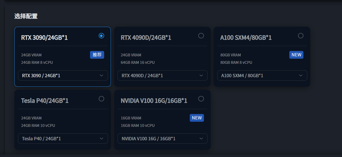This screenshot has height=157, width=342.
Task: Expand the RTX 4090D / 24GB*1 dropdown
Action: (x=162, y=75)
